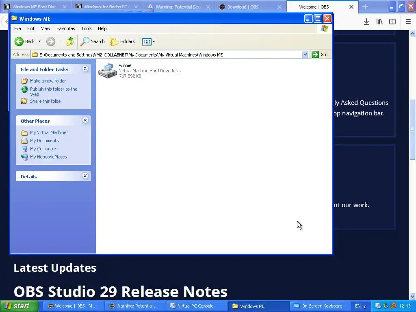
Task: Switch to Warning: Potential Security browser tab
Action: pyautogui.click(x=179, y=6)
